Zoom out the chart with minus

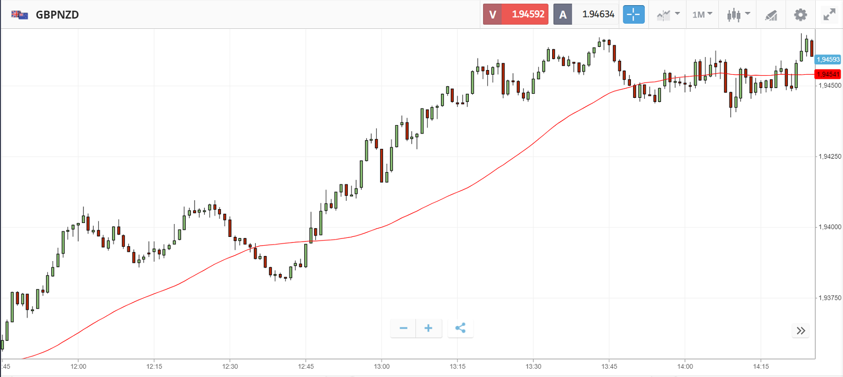403,328
